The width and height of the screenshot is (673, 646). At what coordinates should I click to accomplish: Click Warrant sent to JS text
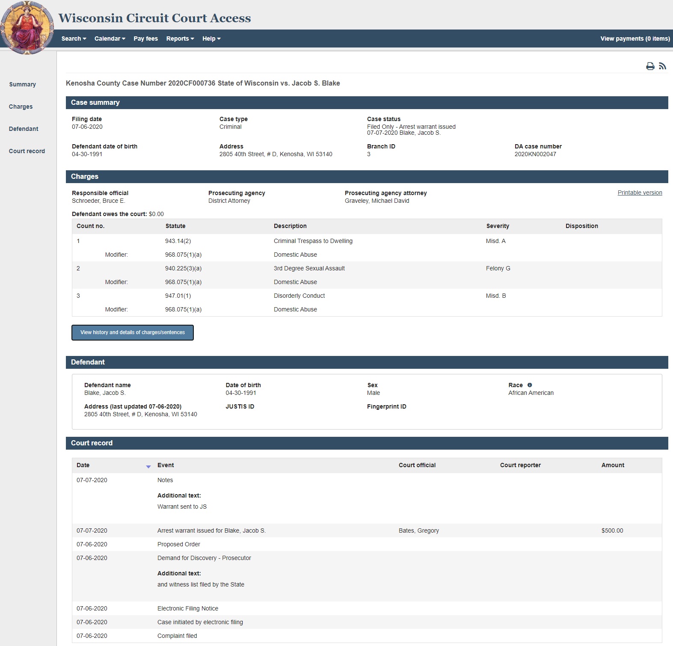pyautogui.click(x=182, y=507)
